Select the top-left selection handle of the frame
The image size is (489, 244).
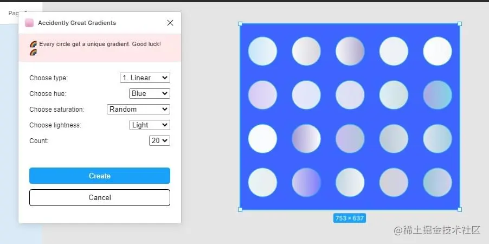(240, 24)
